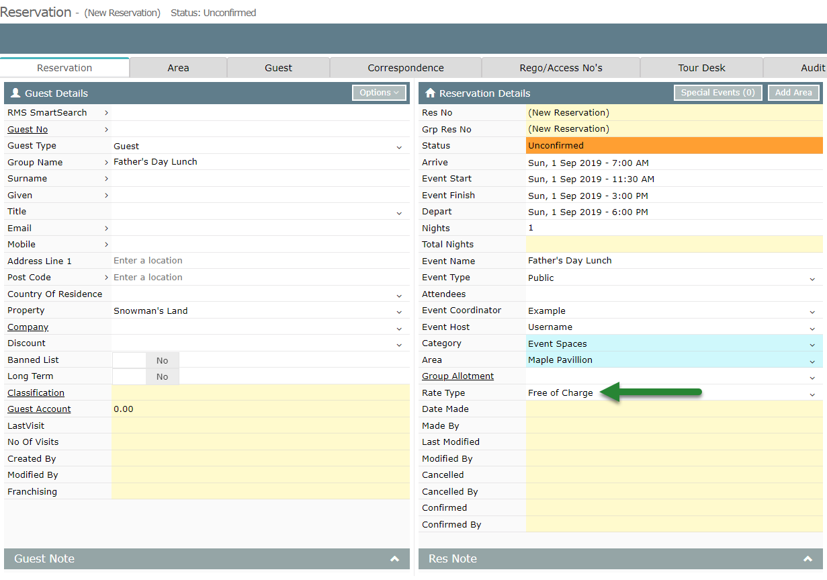Toggle the Banned List switch
827x580 pixels.
[x=146, y=360]
